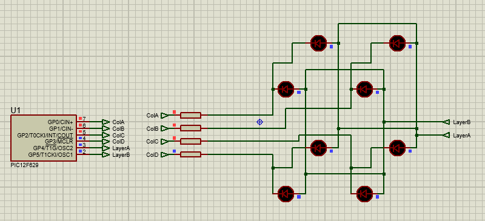The image size is (485, 221).
Task: Click the LayerA label next to U1
Action: click(x=121, y=148)
